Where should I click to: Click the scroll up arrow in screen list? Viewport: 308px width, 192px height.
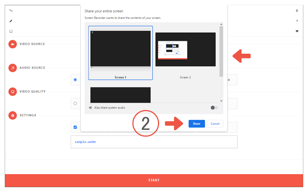point(221,24)
